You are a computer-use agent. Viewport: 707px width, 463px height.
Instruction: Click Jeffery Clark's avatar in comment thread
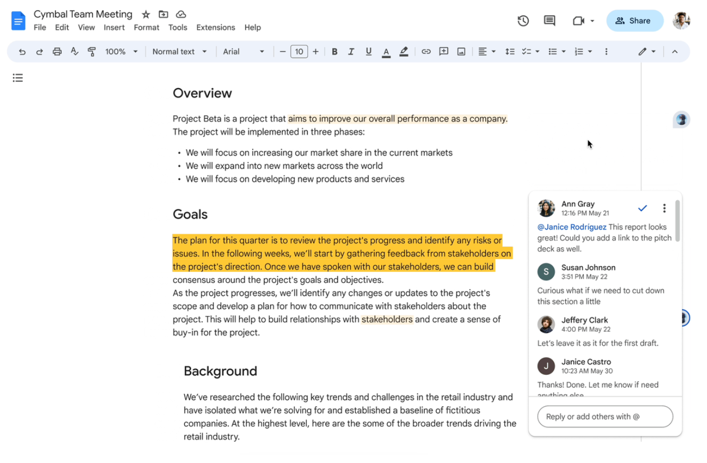click(546, 324)
